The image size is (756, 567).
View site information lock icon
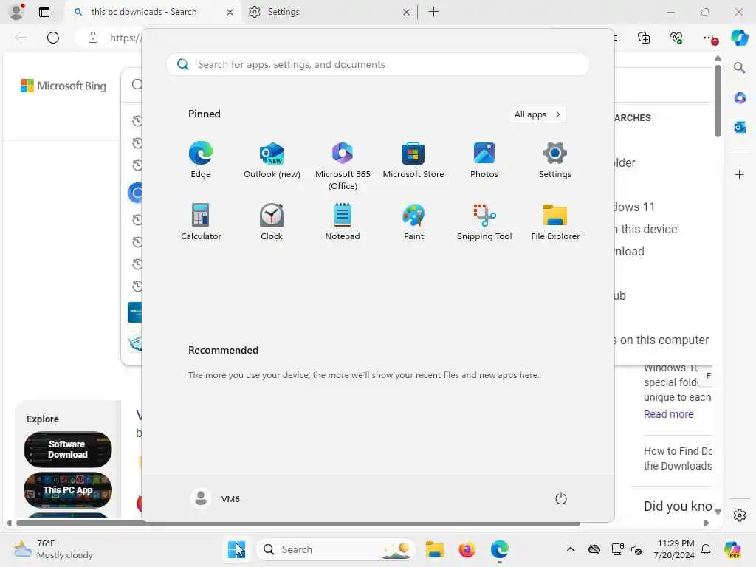click(92, 38)
